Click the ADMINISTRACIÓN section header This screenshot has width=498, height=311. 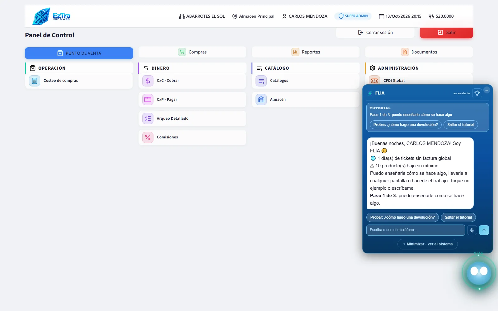point(419,68)
